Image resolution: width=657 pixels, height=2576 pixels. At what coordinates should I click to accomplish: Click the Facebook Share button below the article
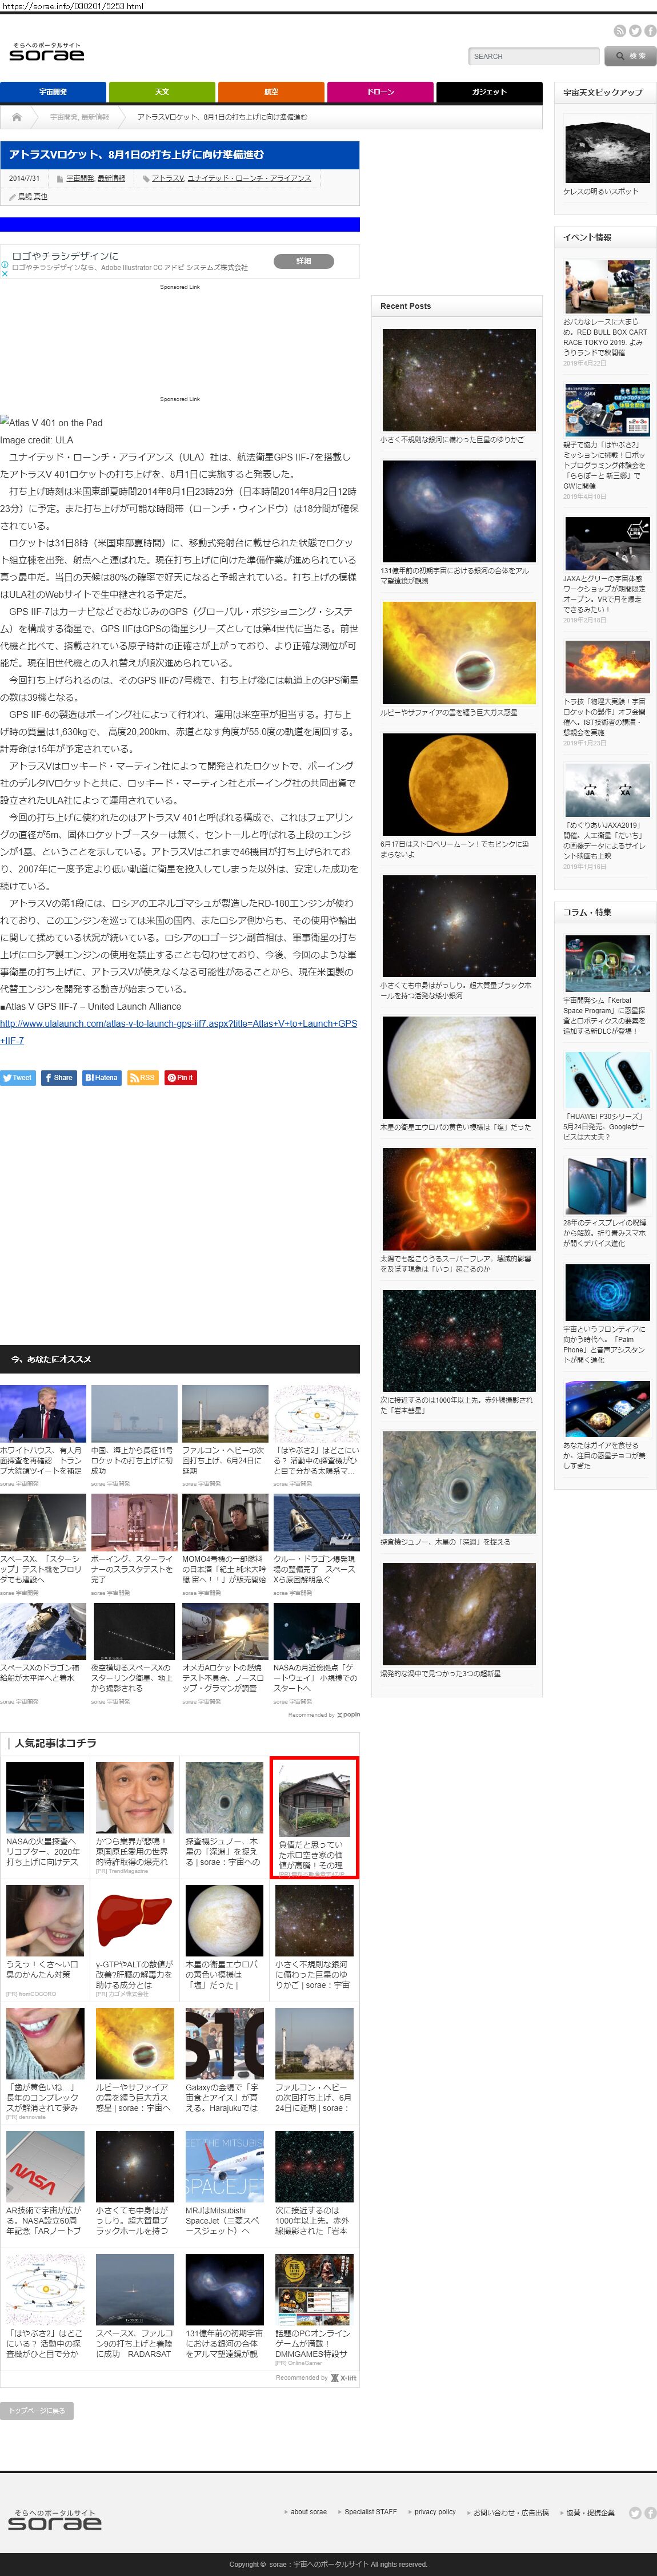pyautogui.click(x=59, y=1077)
